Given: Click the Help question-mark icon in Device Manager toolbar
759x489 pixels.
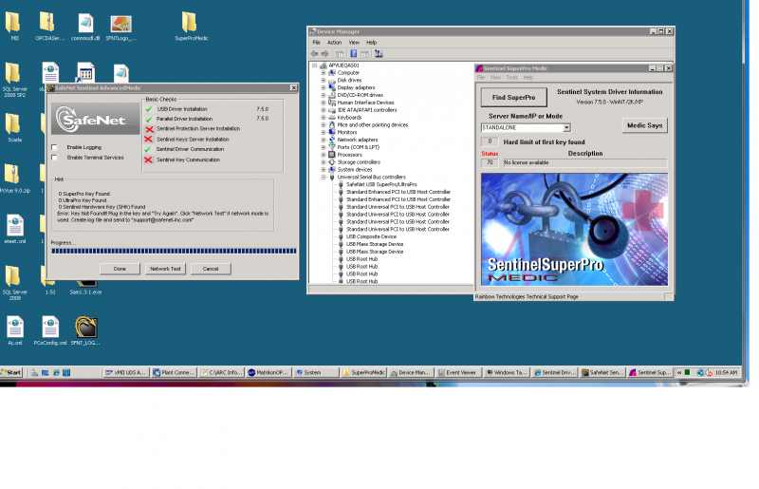Looking at the screenshot, I should pyautogui.click(x=353, y=54).
